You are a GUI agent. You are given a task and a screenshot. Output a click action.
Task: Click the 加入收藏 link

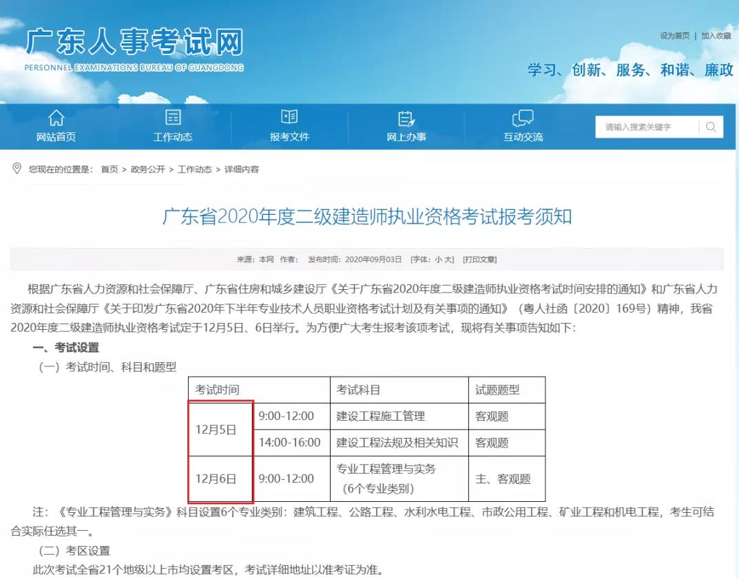coord(716,36)
